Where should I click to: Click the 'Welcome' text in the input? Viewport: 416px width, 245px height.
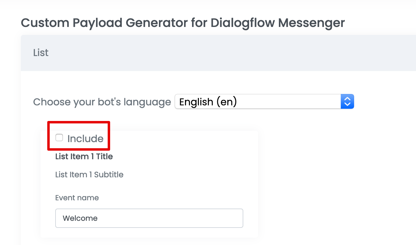(80, 218)
